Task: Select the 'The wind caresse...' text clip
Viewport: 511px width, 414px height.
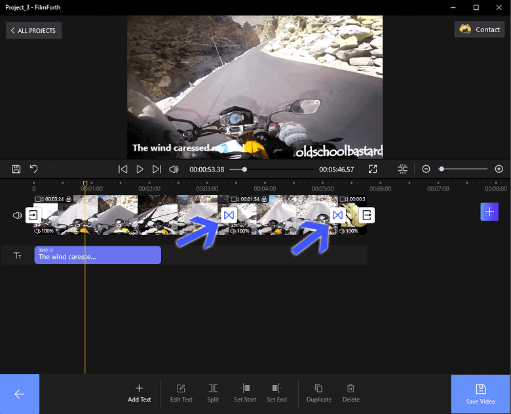Action: (98, 255)
